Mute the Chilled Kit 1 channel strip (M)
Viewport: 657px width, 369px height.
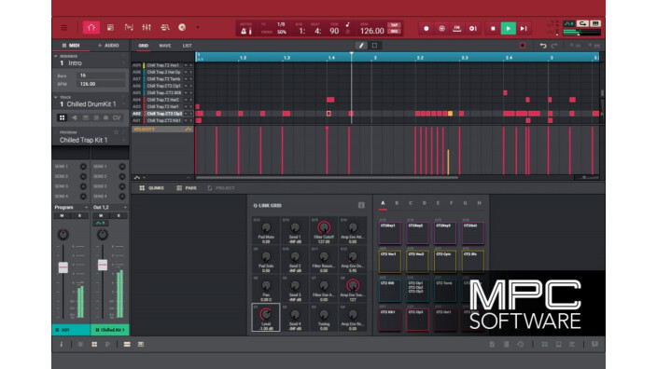click(101, 216)
